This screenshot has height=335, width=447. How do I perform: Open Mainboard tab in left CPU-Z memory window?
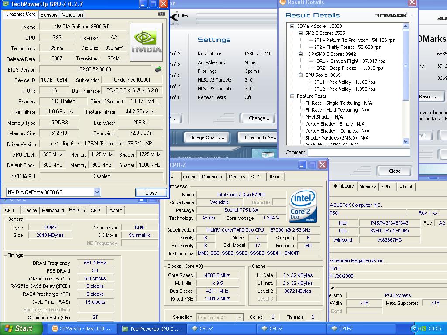53,210
